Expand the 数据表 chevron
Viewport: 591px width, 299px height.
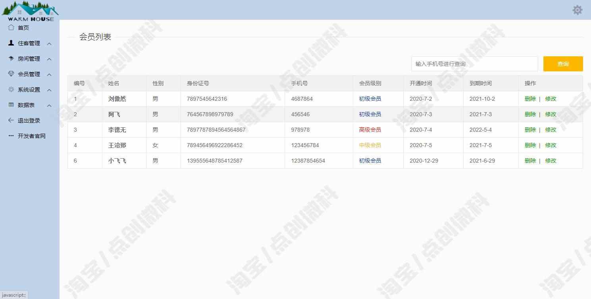[49, 105]
